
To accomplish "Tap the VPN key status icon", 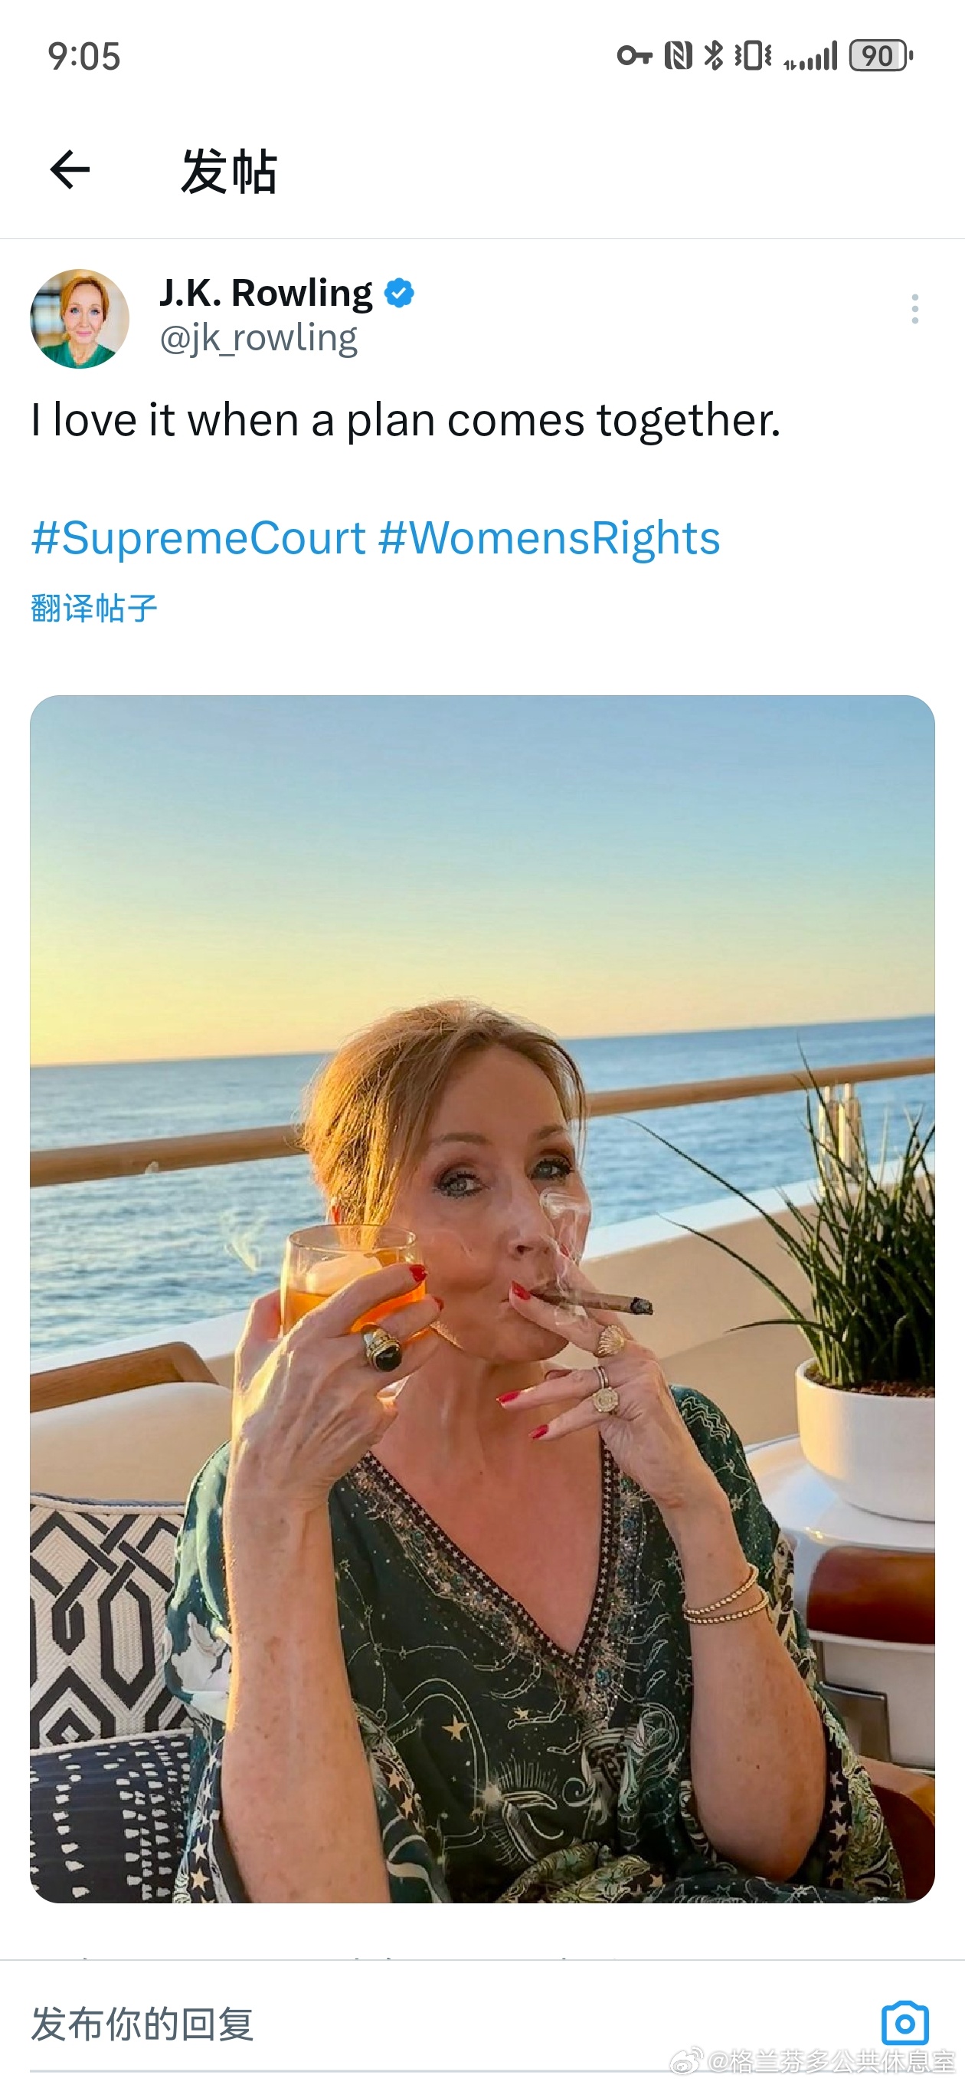I will click(634, 56).
